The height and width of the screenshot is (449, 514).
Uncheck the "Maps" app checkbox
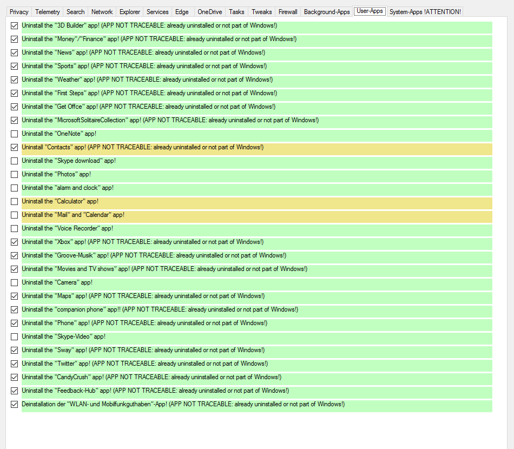pos(14,296)
